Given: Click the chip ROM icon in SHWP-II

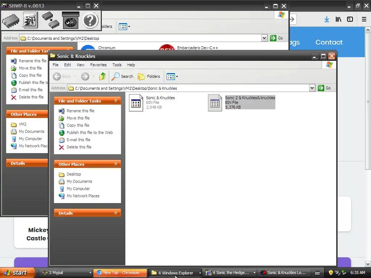Looking at the screenshot, I should pyautogui.click(x=11, y=20).
